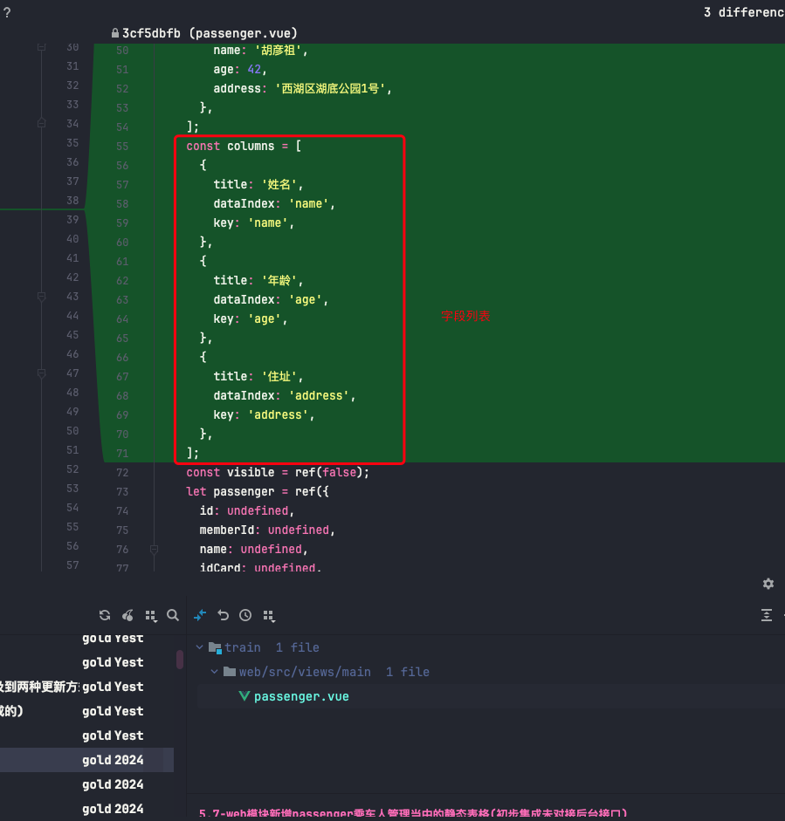Click the code line title: '住址'
This screenshot has height=821, width=785.
(x=258, y=376)
